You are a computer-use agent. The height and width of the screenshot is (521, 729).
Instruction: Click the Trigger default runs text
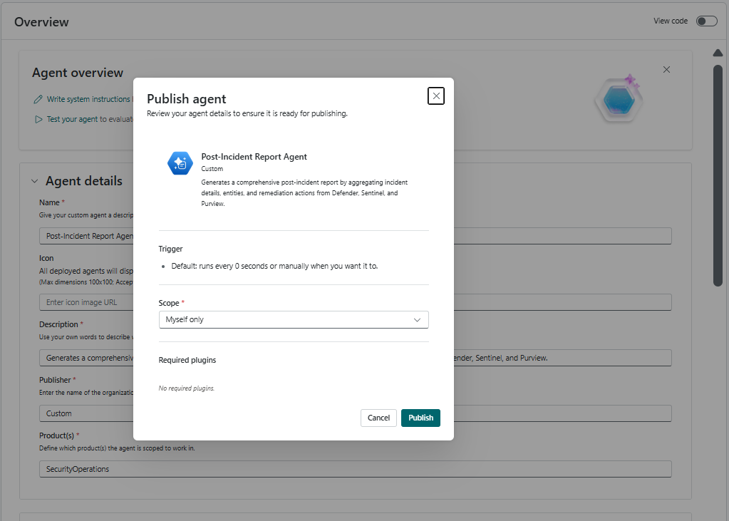[274, 266]
